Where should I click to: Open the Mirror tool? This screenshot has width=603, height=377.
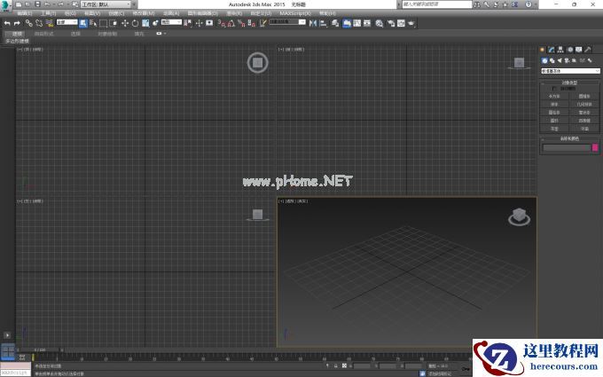[x=313, y=23]
